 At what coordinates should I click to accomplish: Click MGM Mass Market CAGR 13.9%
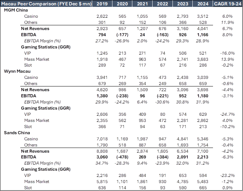[227, 59]
